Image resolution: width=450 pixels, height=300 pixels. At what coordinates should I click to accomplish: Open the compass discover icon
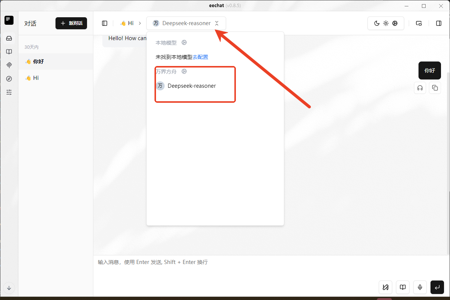point(9,79)
